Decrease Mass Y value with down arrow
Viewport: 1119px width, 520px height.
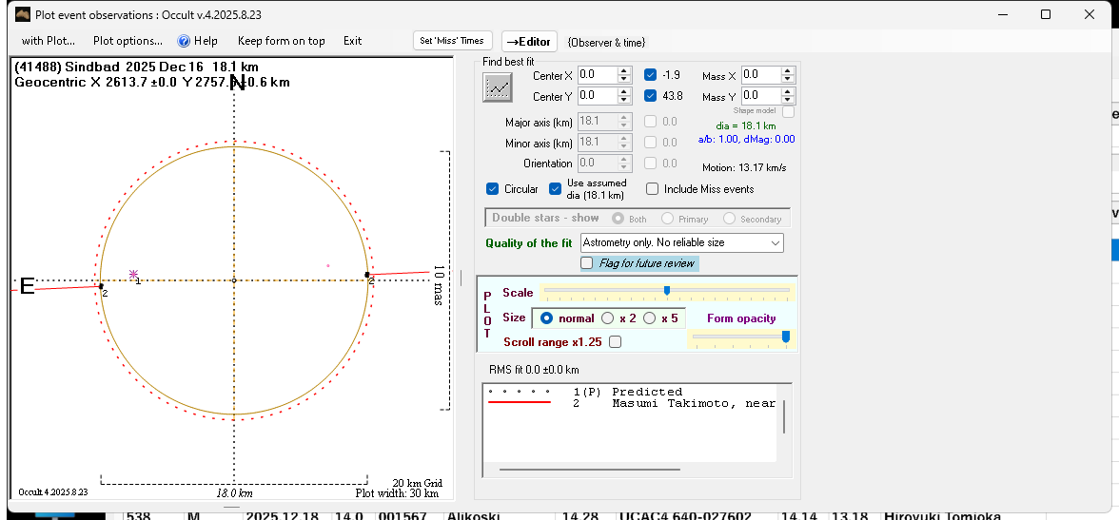coord(788,100)
